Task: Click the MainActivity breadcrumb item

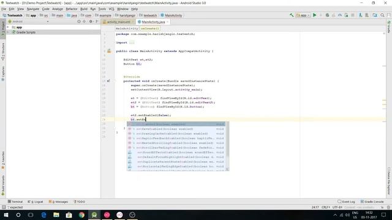Action: [171, 15]
